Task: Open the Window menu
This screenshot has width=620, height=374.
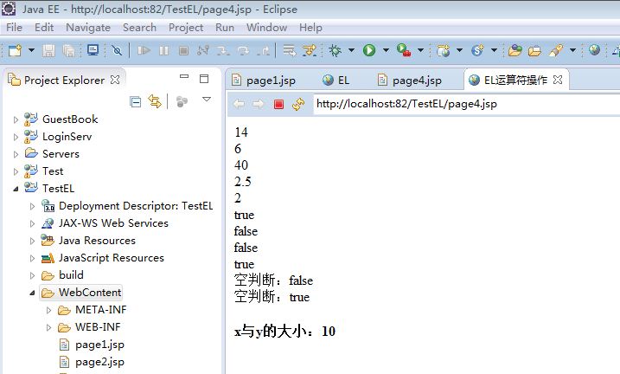Action: (x=266, y=28)
